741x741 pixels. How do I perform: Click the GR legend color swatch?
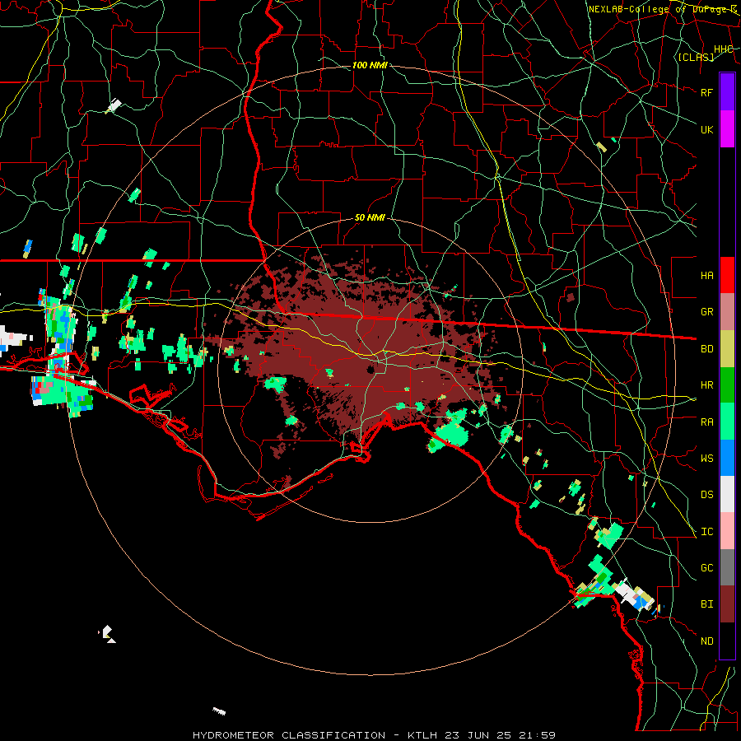[x=727, y=312]
